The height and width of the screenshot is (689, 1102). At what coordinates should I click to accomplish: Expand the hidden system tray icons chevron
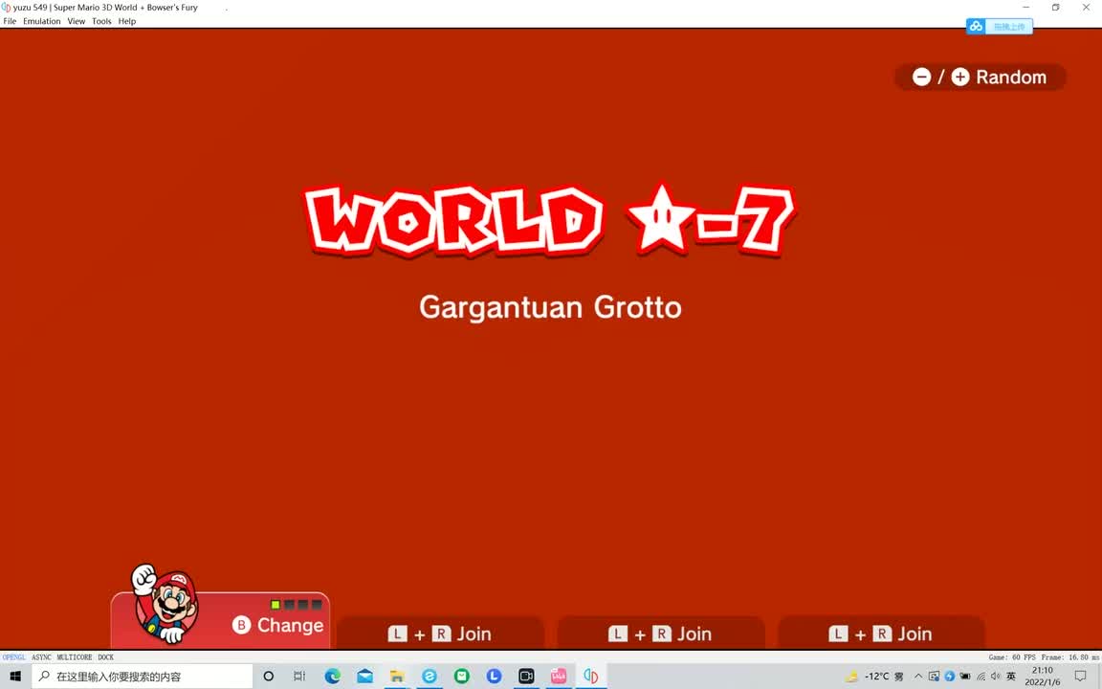(x=918, y=677)
